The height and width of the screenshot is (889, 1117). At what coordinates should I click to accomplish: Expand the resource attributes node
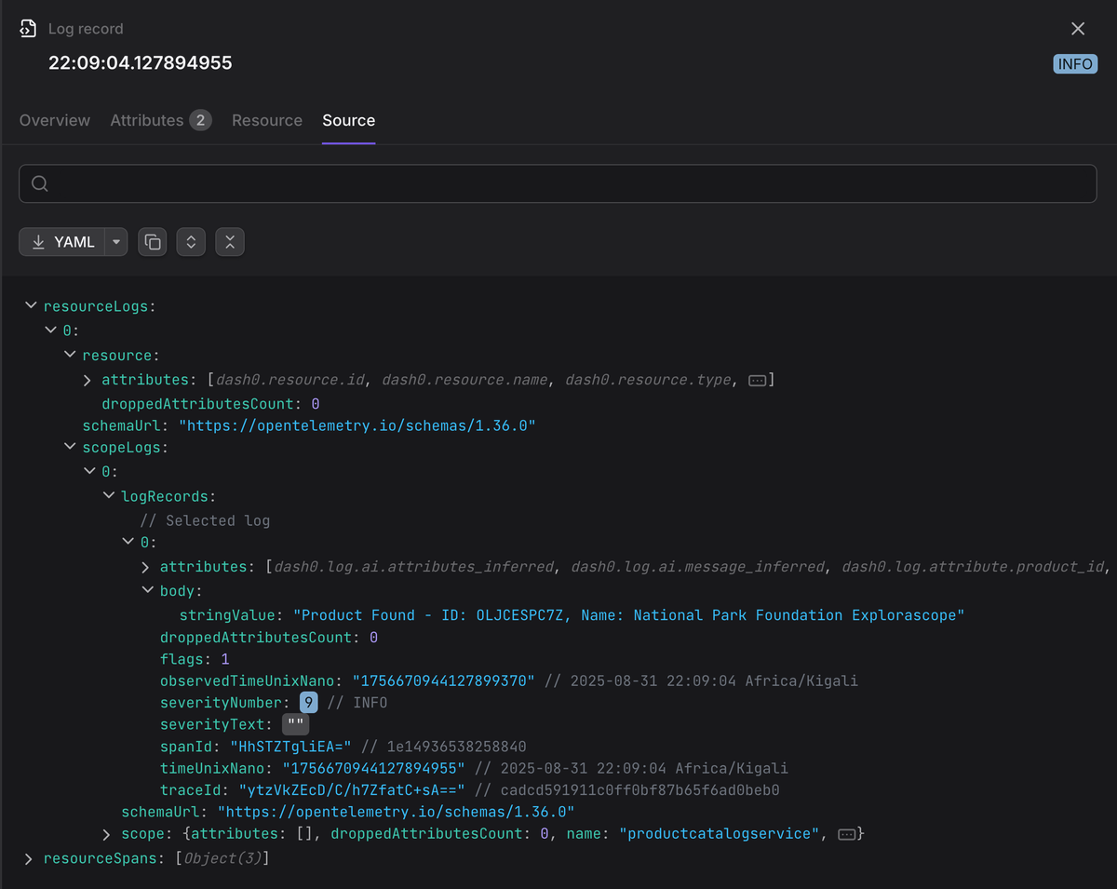tap(87, 380)
